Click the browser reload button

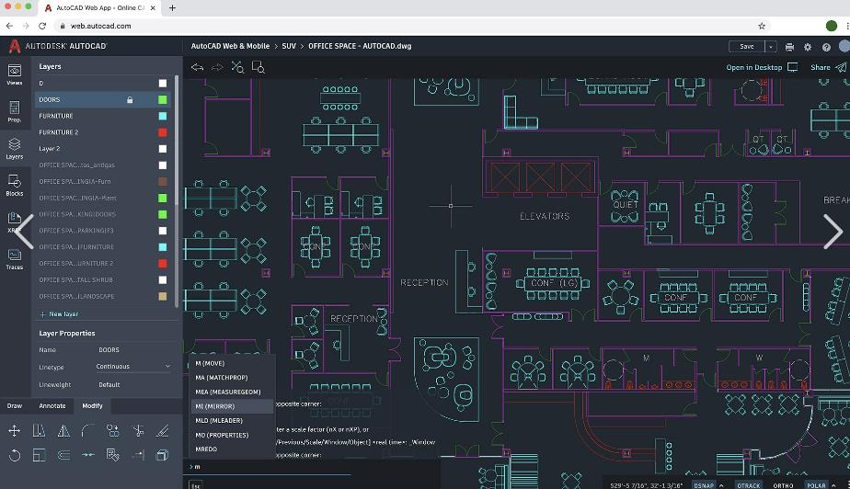pyautogui.click(x=42, y=26)
